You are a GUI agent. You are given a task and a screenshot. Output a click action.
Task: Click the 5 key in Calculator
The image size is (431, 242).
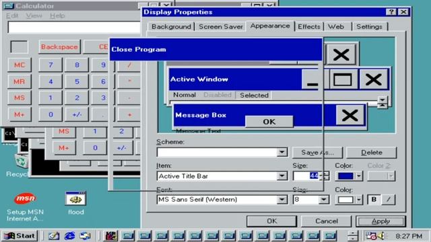coord(77,81)
